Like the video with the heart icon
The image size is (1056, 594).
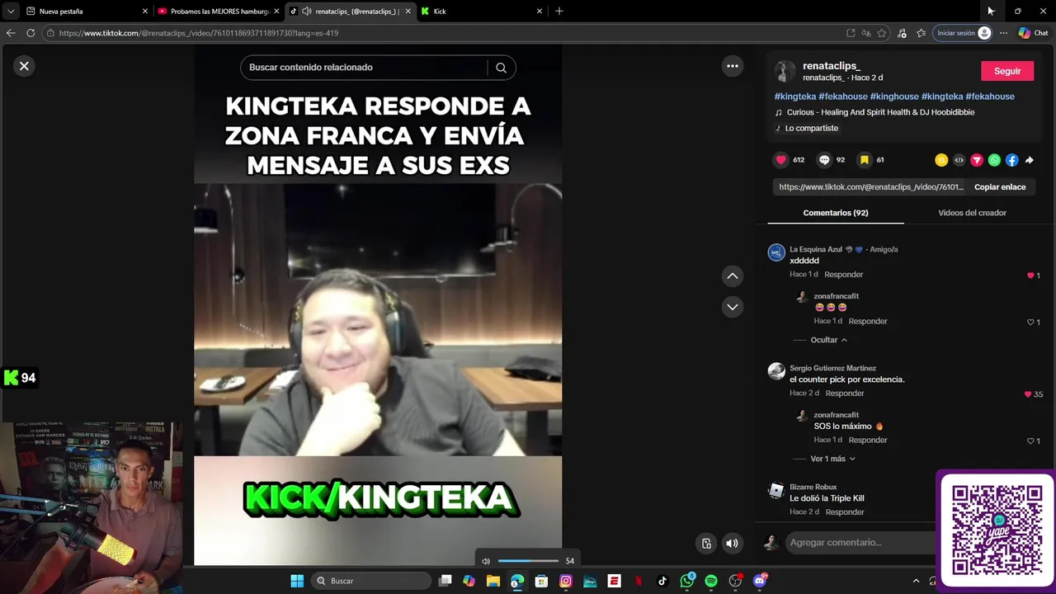click(780, 160)
